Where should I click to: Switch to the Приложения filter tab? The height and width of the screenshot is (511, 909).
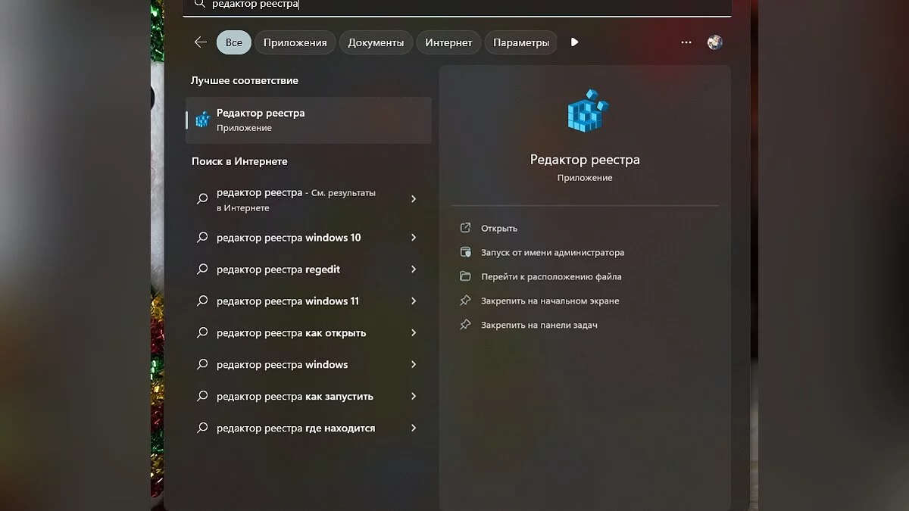click(295, 42)
